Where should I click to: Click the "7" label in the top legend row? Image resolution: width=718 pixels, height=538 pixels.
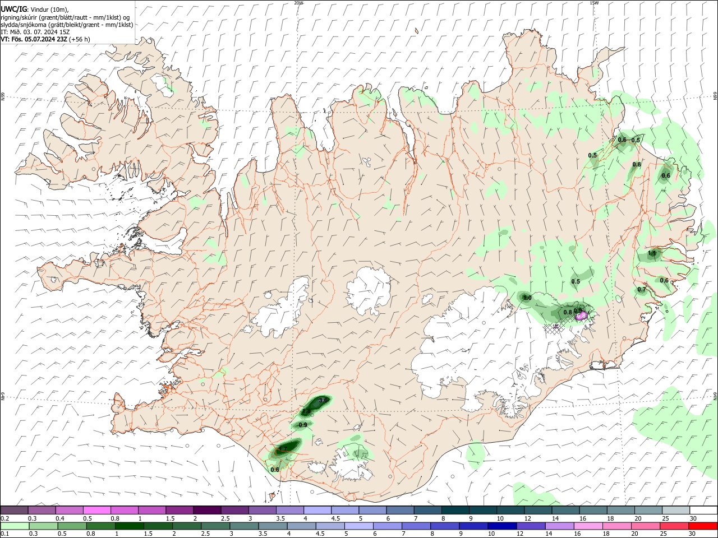coord(415,518)
